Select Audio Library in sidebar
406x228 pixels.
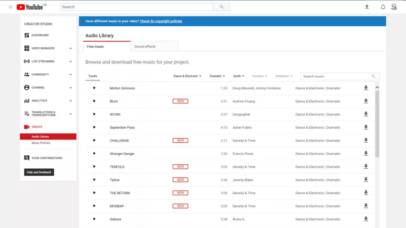tap(48, 136)
